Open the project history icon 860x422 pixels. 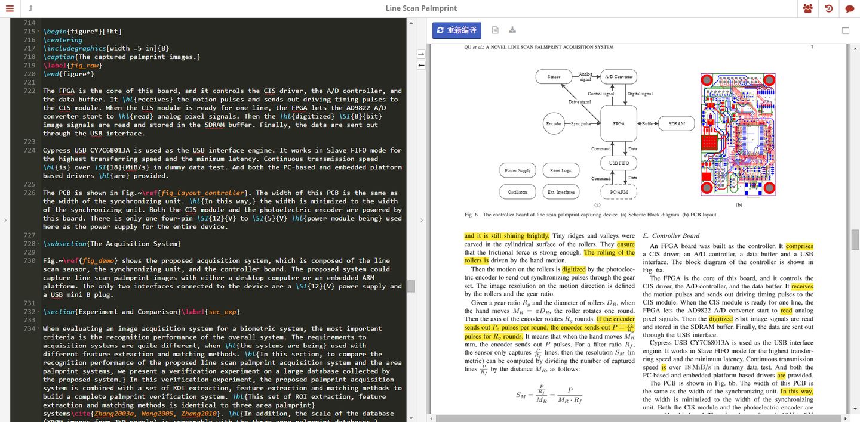pos(829,8)
